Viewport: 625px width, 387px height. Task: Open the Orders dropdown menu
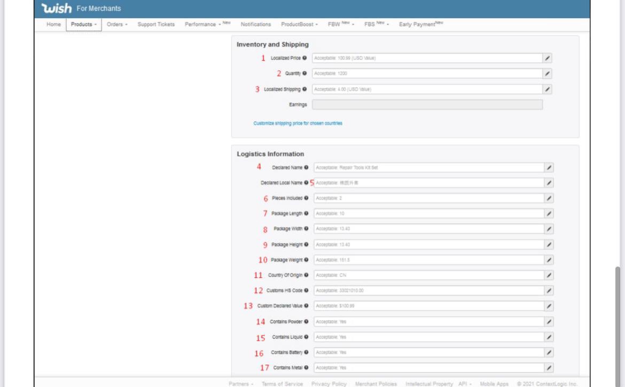coord(117,25)
